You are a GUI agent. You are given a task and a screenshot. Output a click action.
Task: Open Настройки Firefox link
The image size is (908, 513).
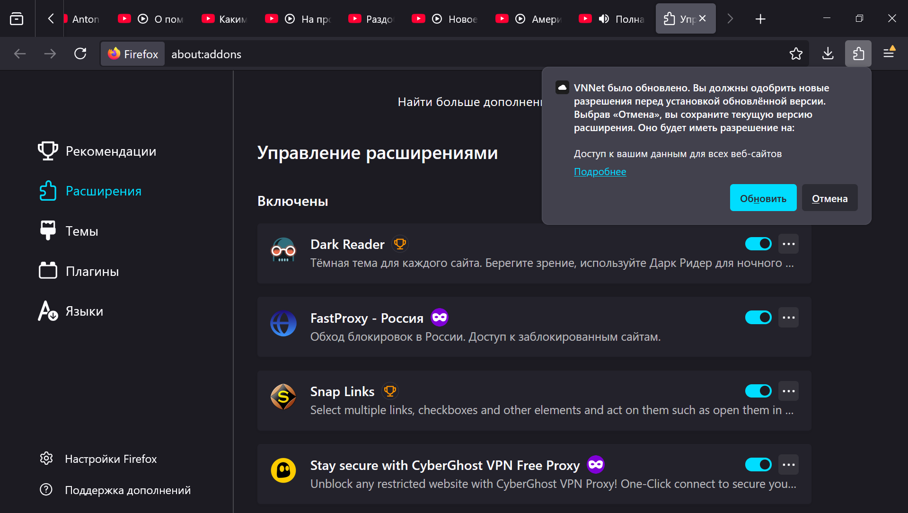tap(99, 459)
